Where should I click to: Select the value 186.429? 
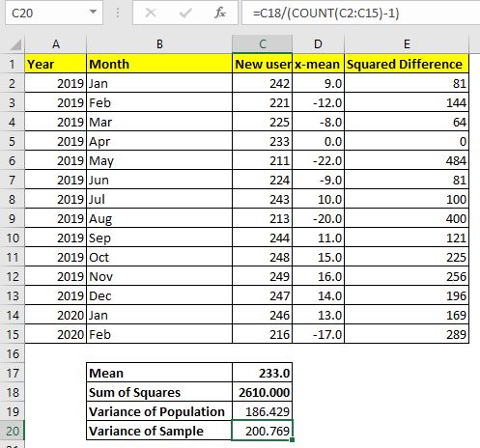pyautogui.click(x=262, y=411)
